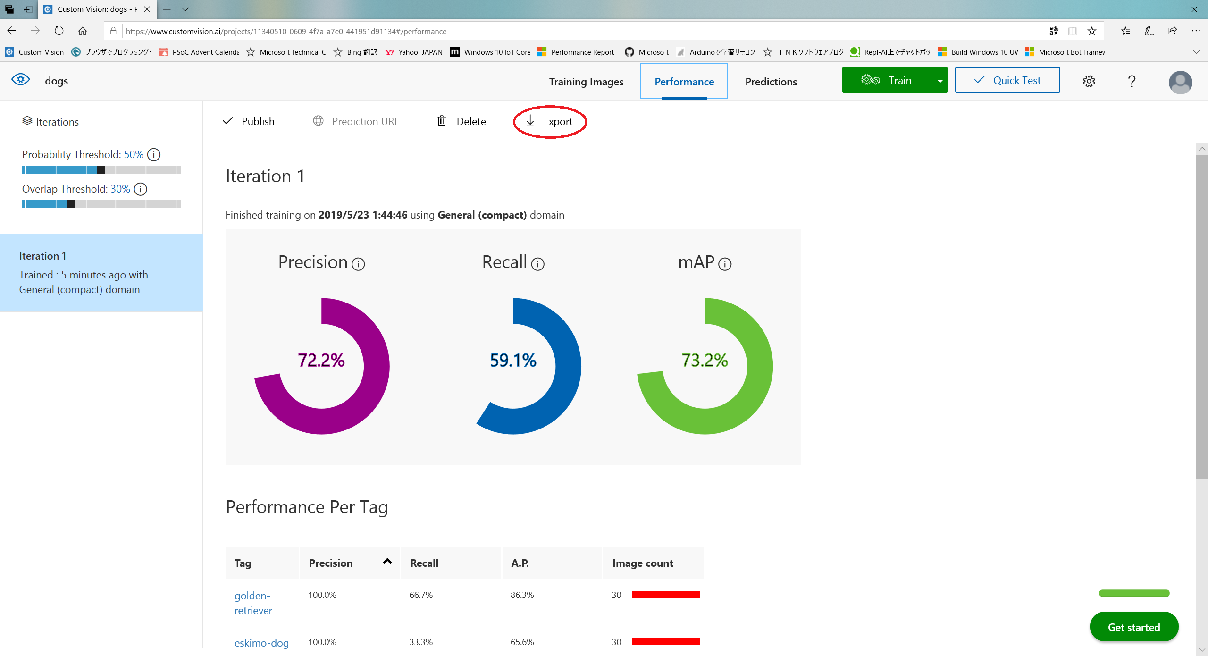The width and height of the screenshot is (1208, 656).
Task: Click the Quick Test button
Action: click(1007, 80)
